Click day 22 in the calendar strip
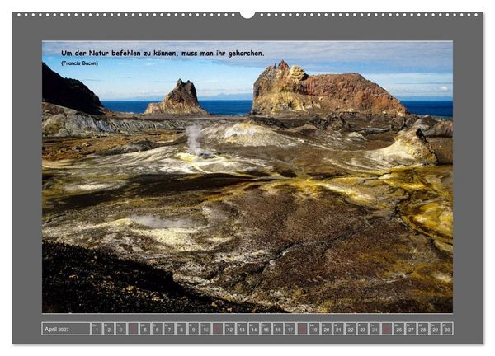Image resolution: width=495 pixels, height=356 pixels. point(351,329)
